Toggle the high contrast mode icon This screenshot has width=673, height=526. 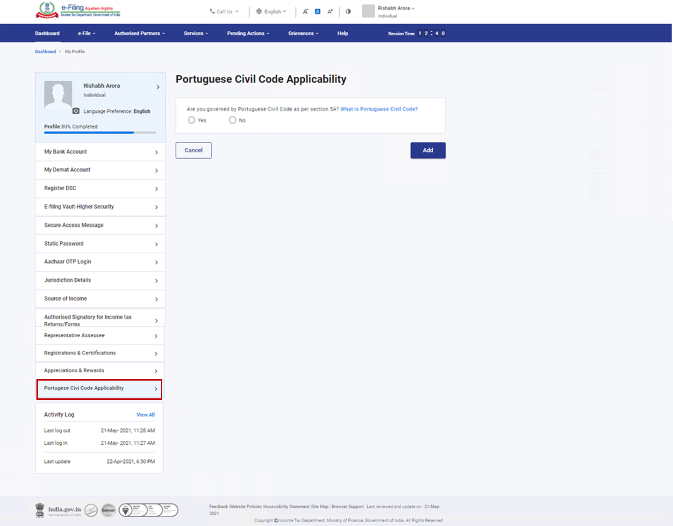click(348, 12)
